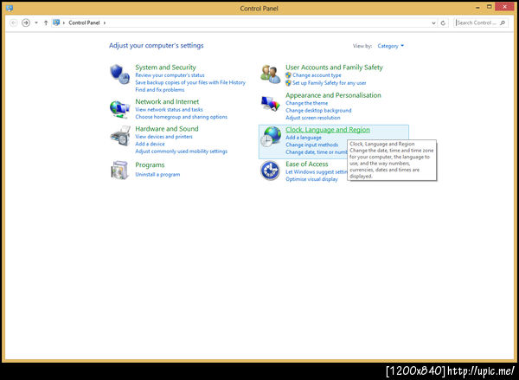Click Add a device link
Screen dimensions: 519x380
click(150, 144)
